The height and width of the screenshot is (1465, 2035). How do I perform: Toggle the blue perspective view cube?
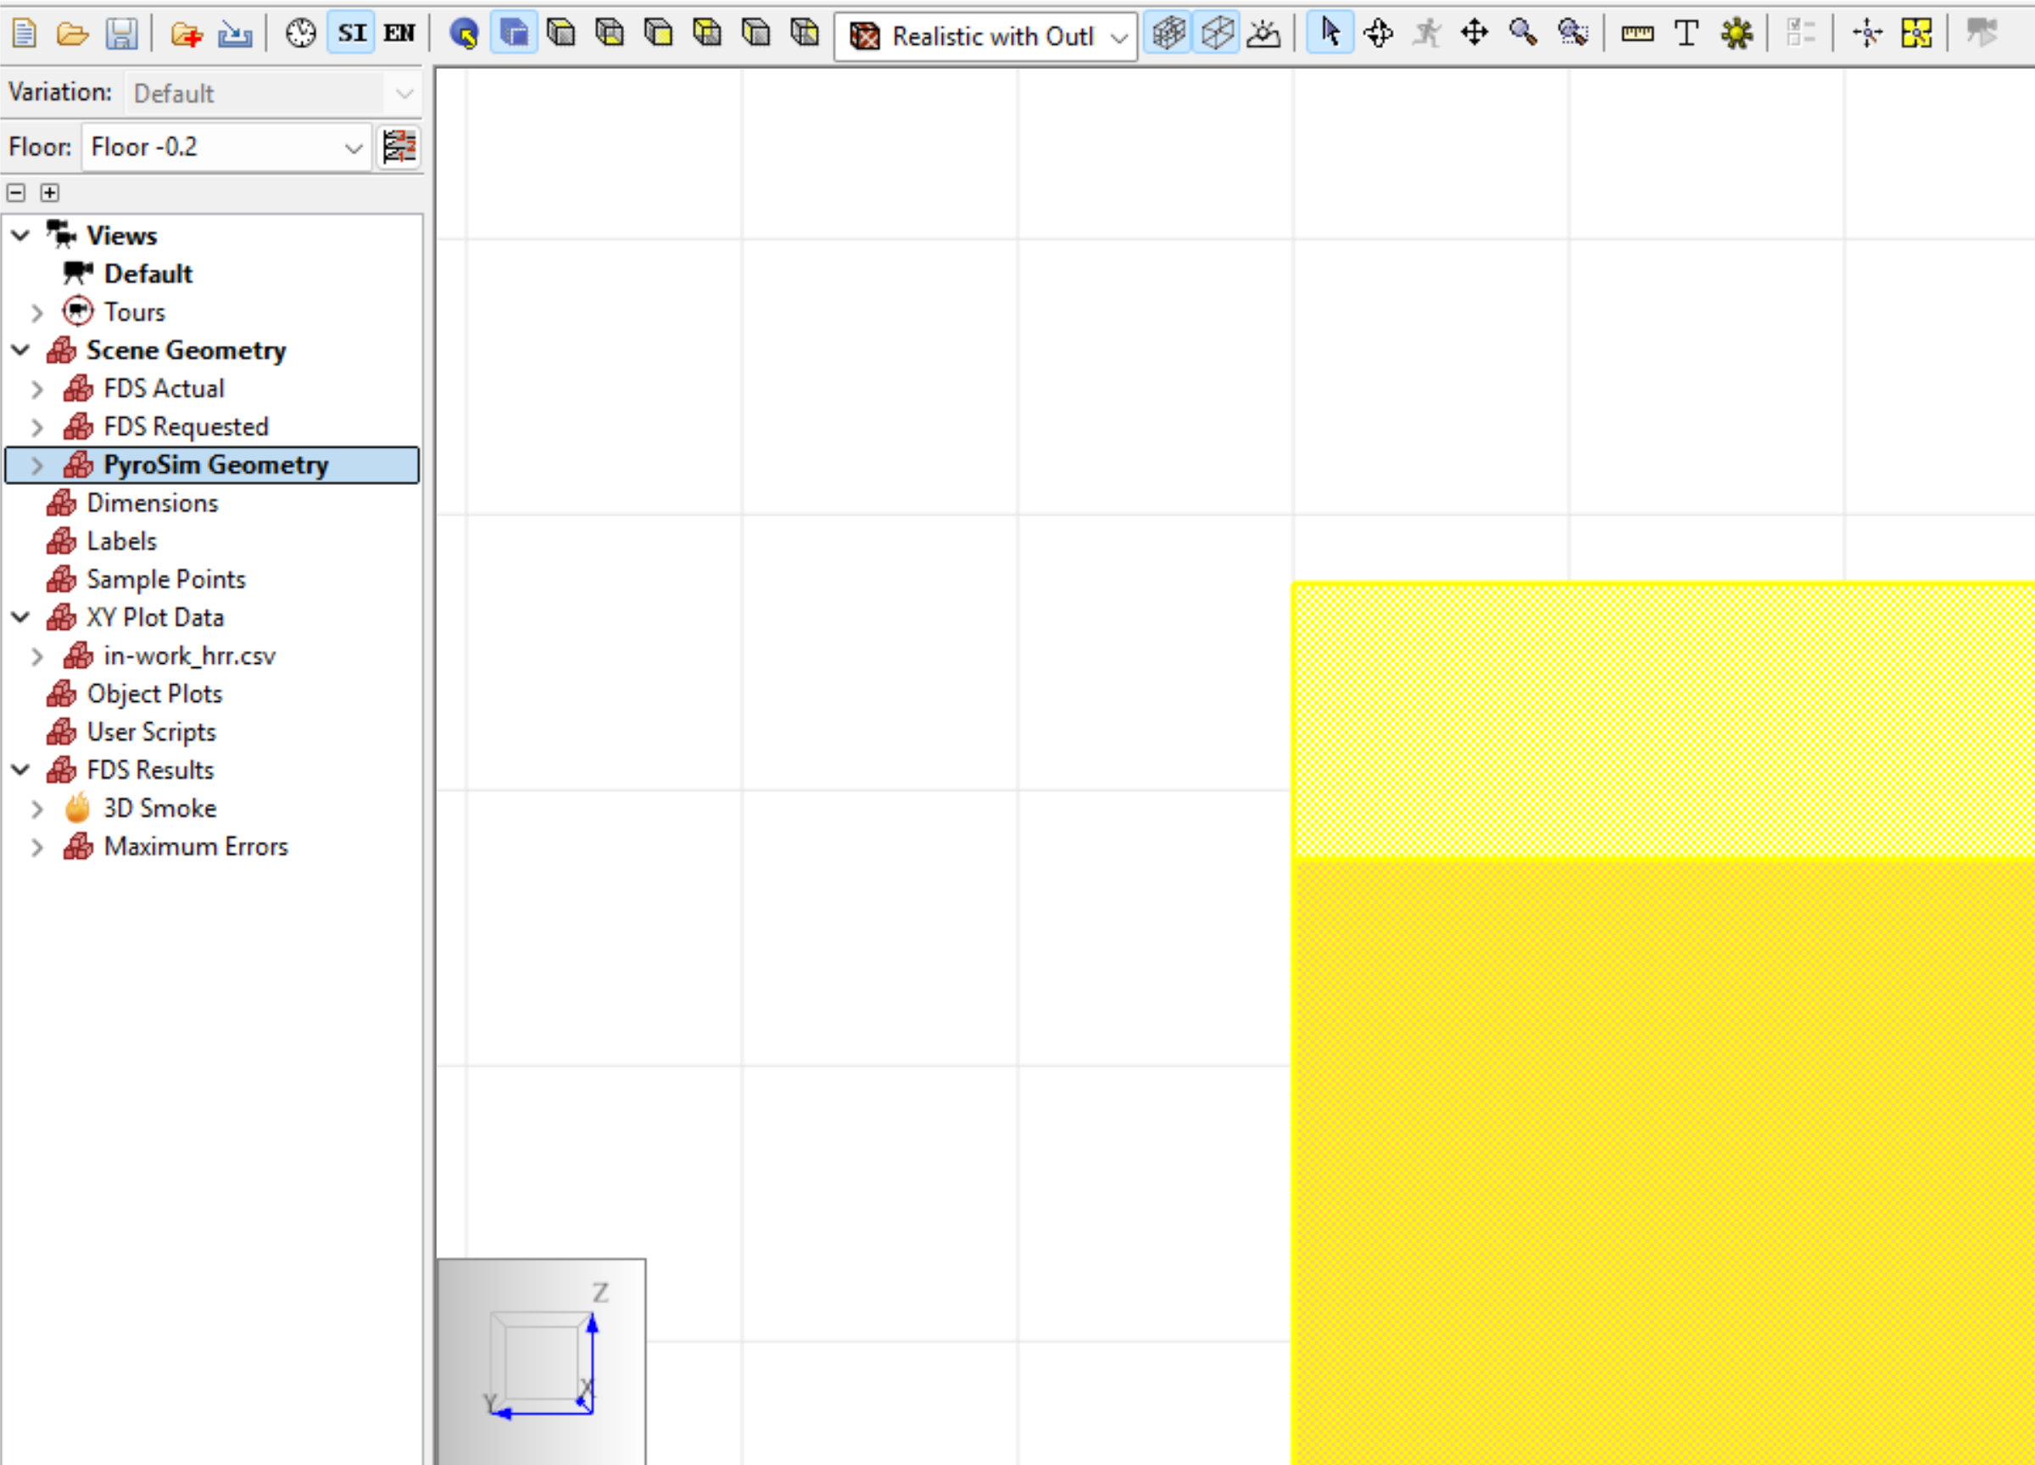[513, 34]
